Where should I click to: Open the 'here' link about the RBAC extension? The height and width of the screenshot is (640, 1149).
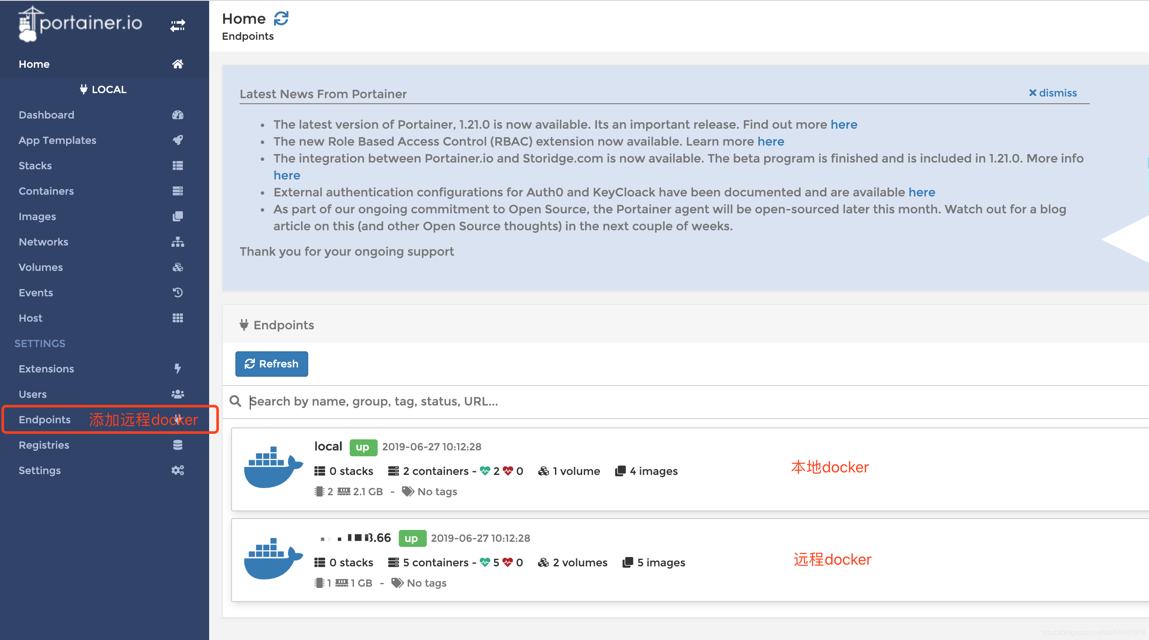771,141
